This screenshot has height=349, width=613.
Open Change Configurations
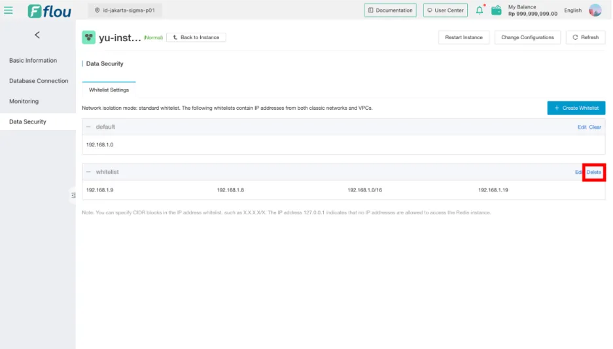pos(527,37)
